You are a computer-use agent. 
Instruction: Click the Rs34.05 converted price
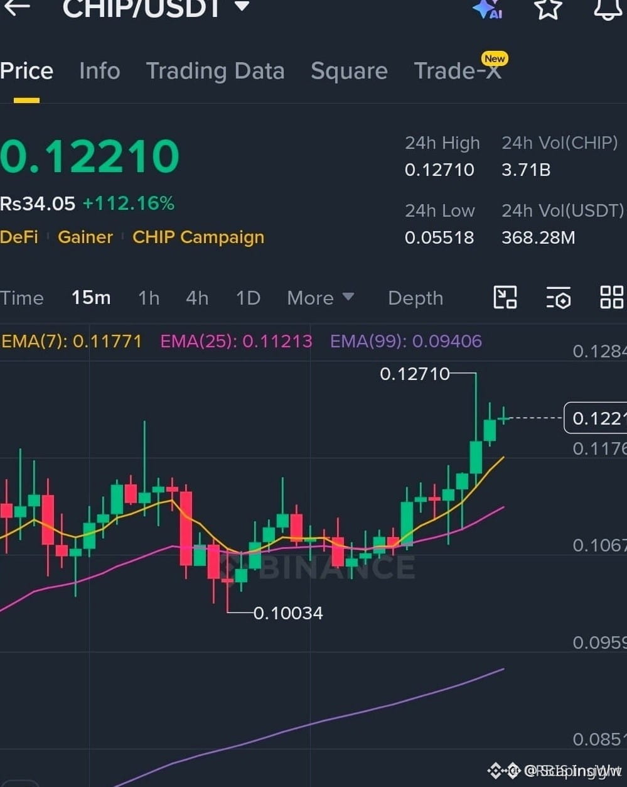click(38, 204)
